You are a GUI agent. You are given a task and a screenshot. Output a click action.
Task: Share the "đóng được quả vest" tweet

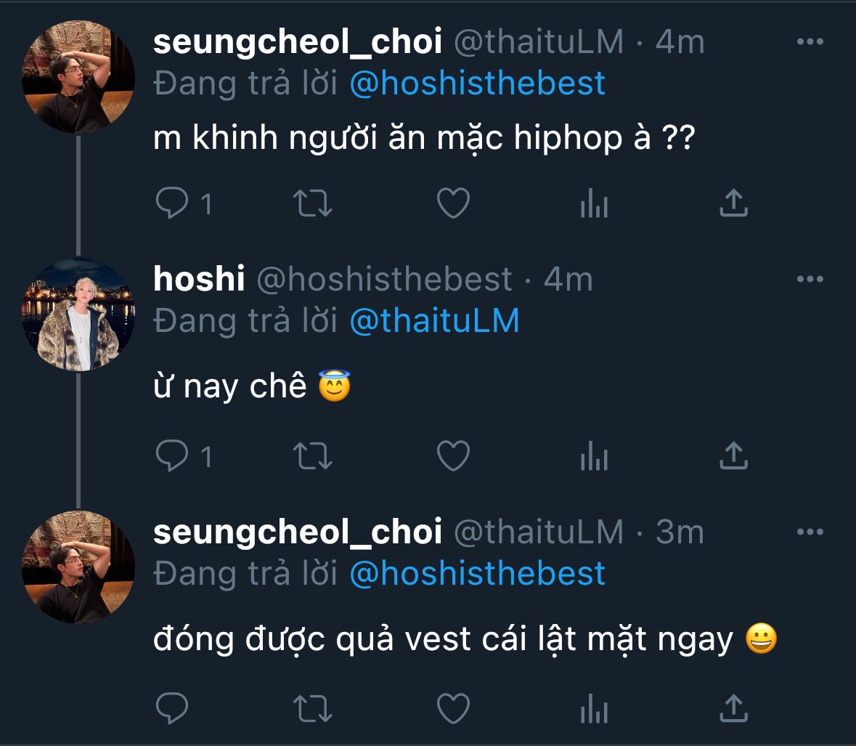(x=733, y=707)
